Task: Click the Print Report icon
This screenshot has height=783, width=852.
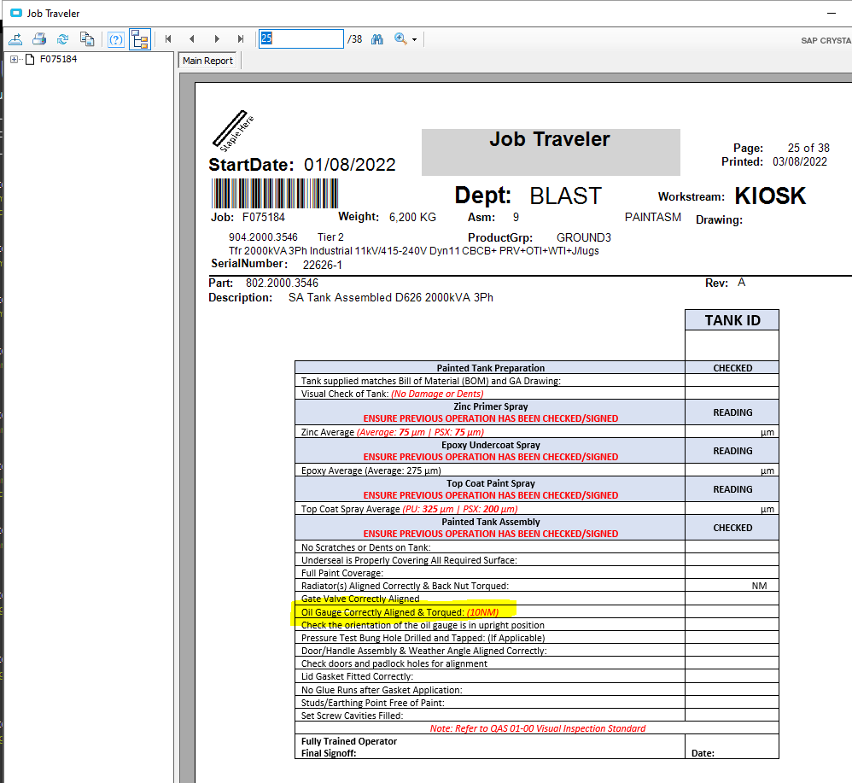Action: point(39,39)
